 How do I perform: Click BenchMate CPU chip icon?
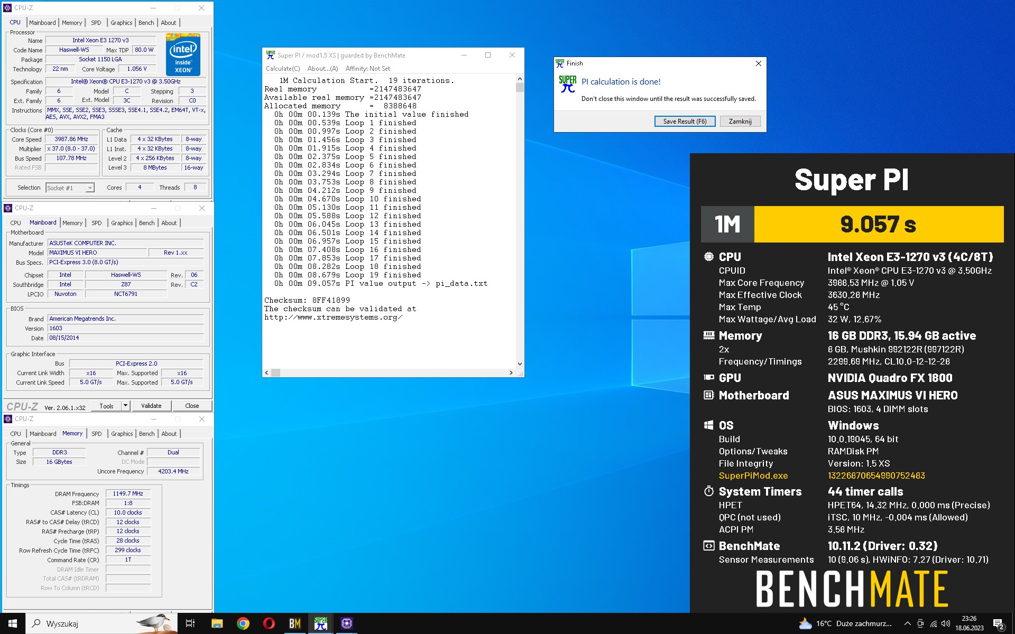[708, 257]
